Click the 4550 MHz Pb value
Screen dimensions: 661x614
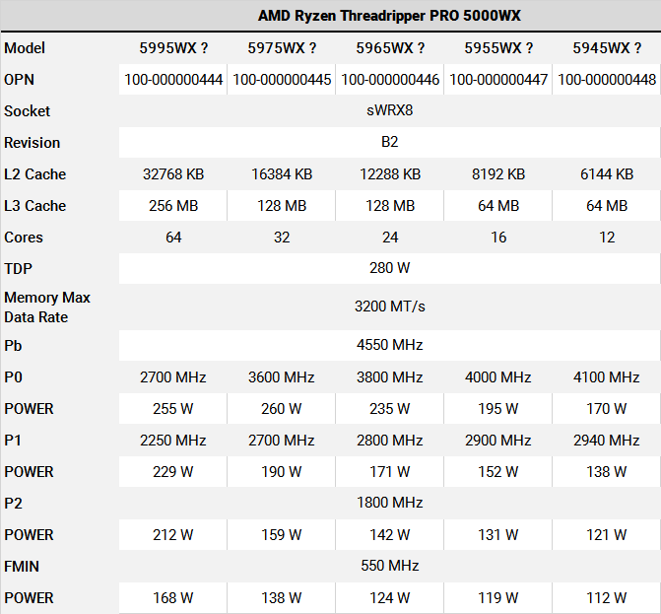click(x=389, y=345)
